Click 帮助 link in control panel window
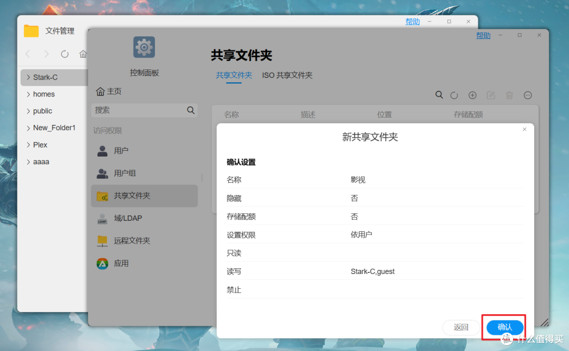 click(x=483, y=35)
